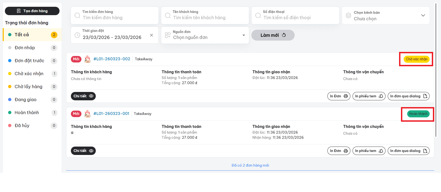Viewport: 441px width, 192px height.
Task: Click the green Hoàn thành status badge
Action: pos(418,114)
